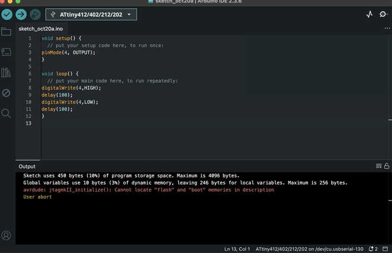Open the Search panel in sidebar
This screenshot has height=253, width=392.
(x=7, y=113)
